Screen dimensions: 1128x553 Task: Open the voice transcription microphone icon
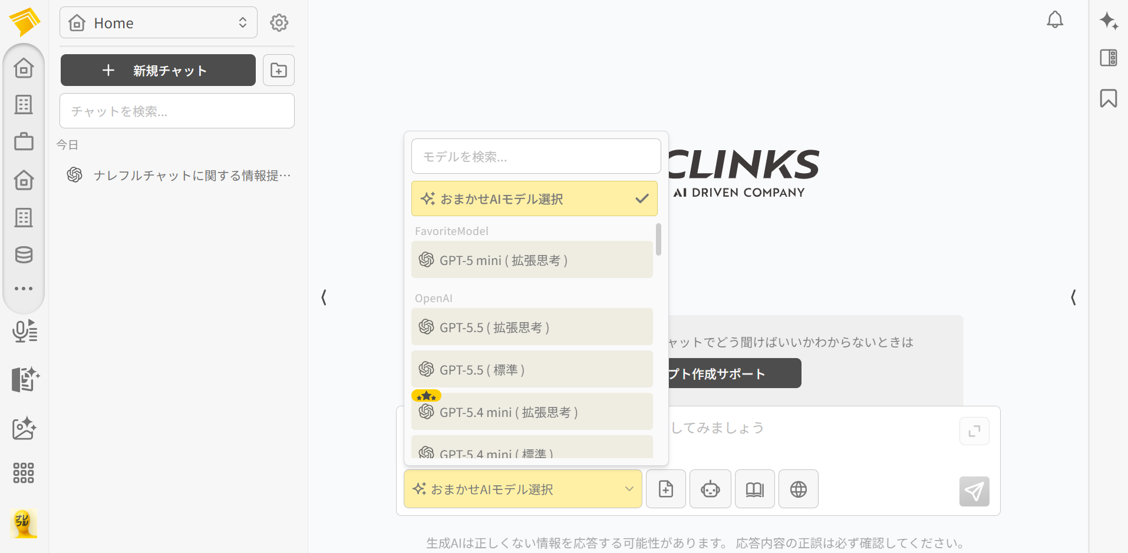[x=25, y=331]
